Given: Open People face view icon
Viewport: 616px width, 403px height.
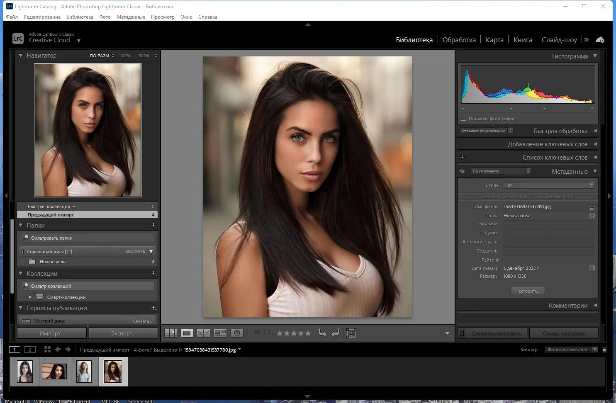Looking at the screenshot, I should pos(237,333).
